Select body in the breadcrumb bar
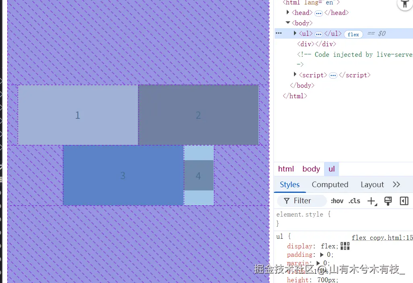The image size is (413, 283). click(x=311, y=169)
